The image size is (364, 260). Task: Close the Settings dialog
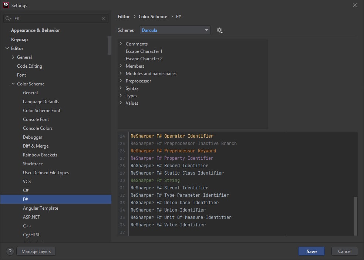coord(355,5)
